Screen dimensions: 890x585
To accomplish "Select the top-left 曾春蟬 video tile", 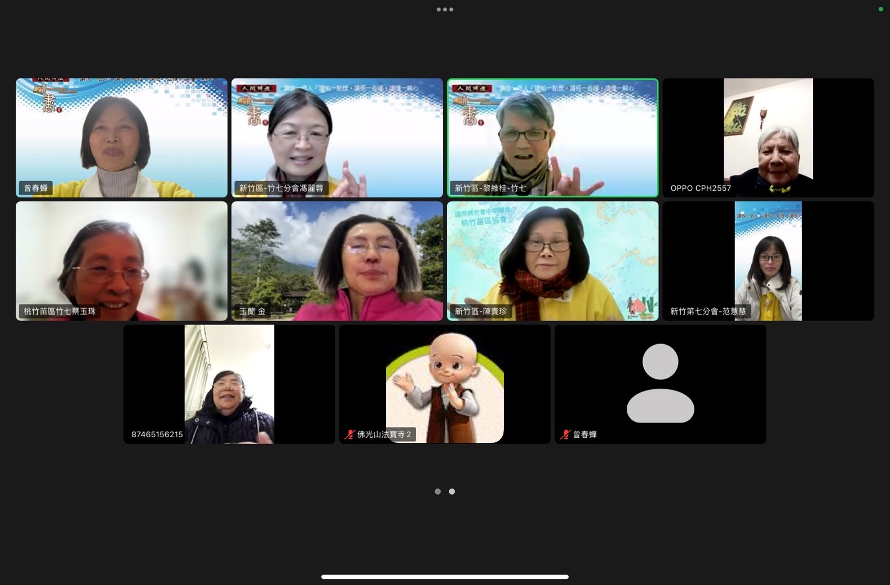I will (x=121, y=138).
